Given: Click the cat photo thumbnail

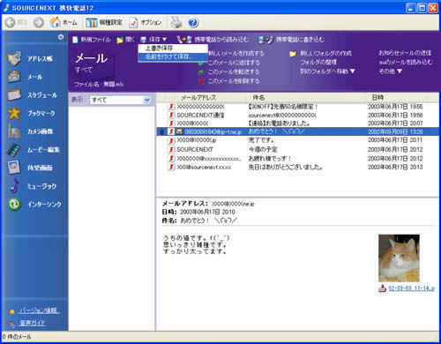Looking at the screenshot, I should pos(399,258).
